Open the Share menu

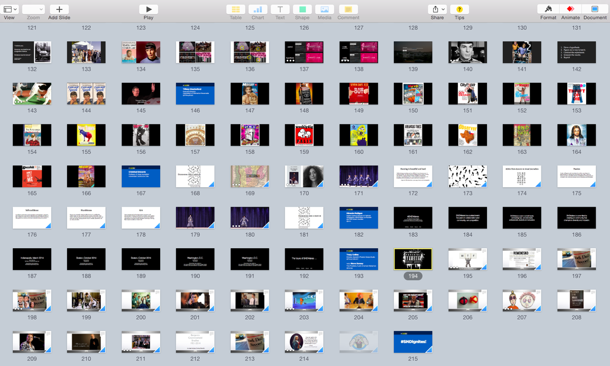[x=437, y=9]
